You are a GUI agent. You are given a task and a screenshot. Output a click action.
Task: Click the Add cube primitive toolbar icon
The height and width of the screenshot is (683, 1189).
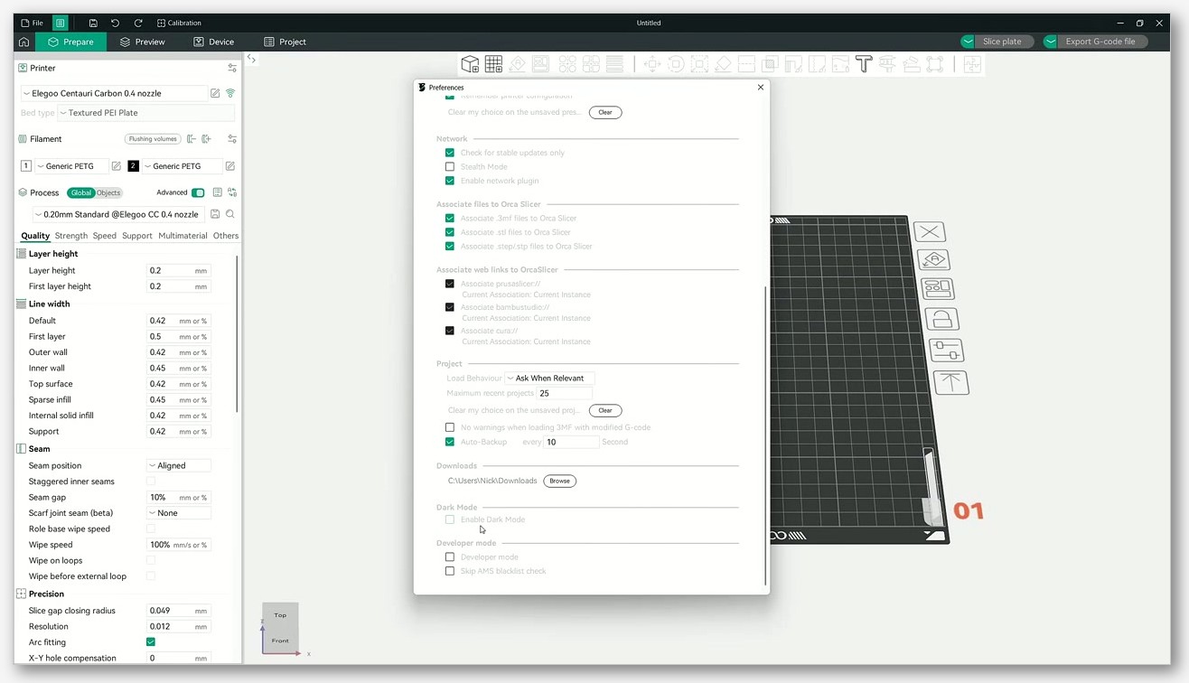pos(470,64)
